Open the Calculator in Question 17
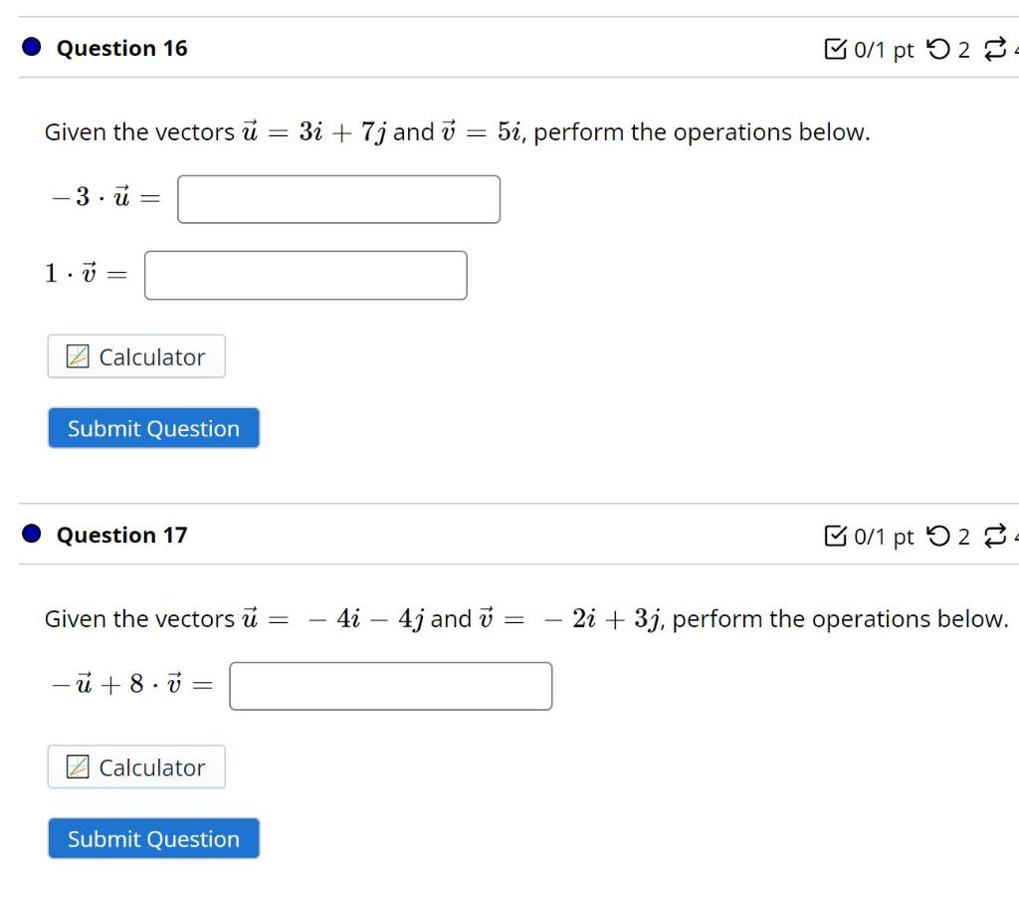Viewport: 1019px width, 906px height. pyautogui.click(x=135, y=767)
